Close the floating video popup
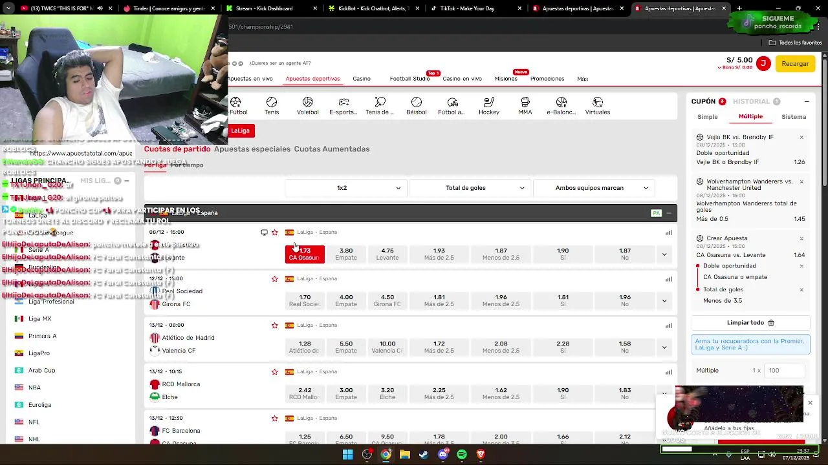This screenshot has width=828, height=465. (x=810, y=403)
